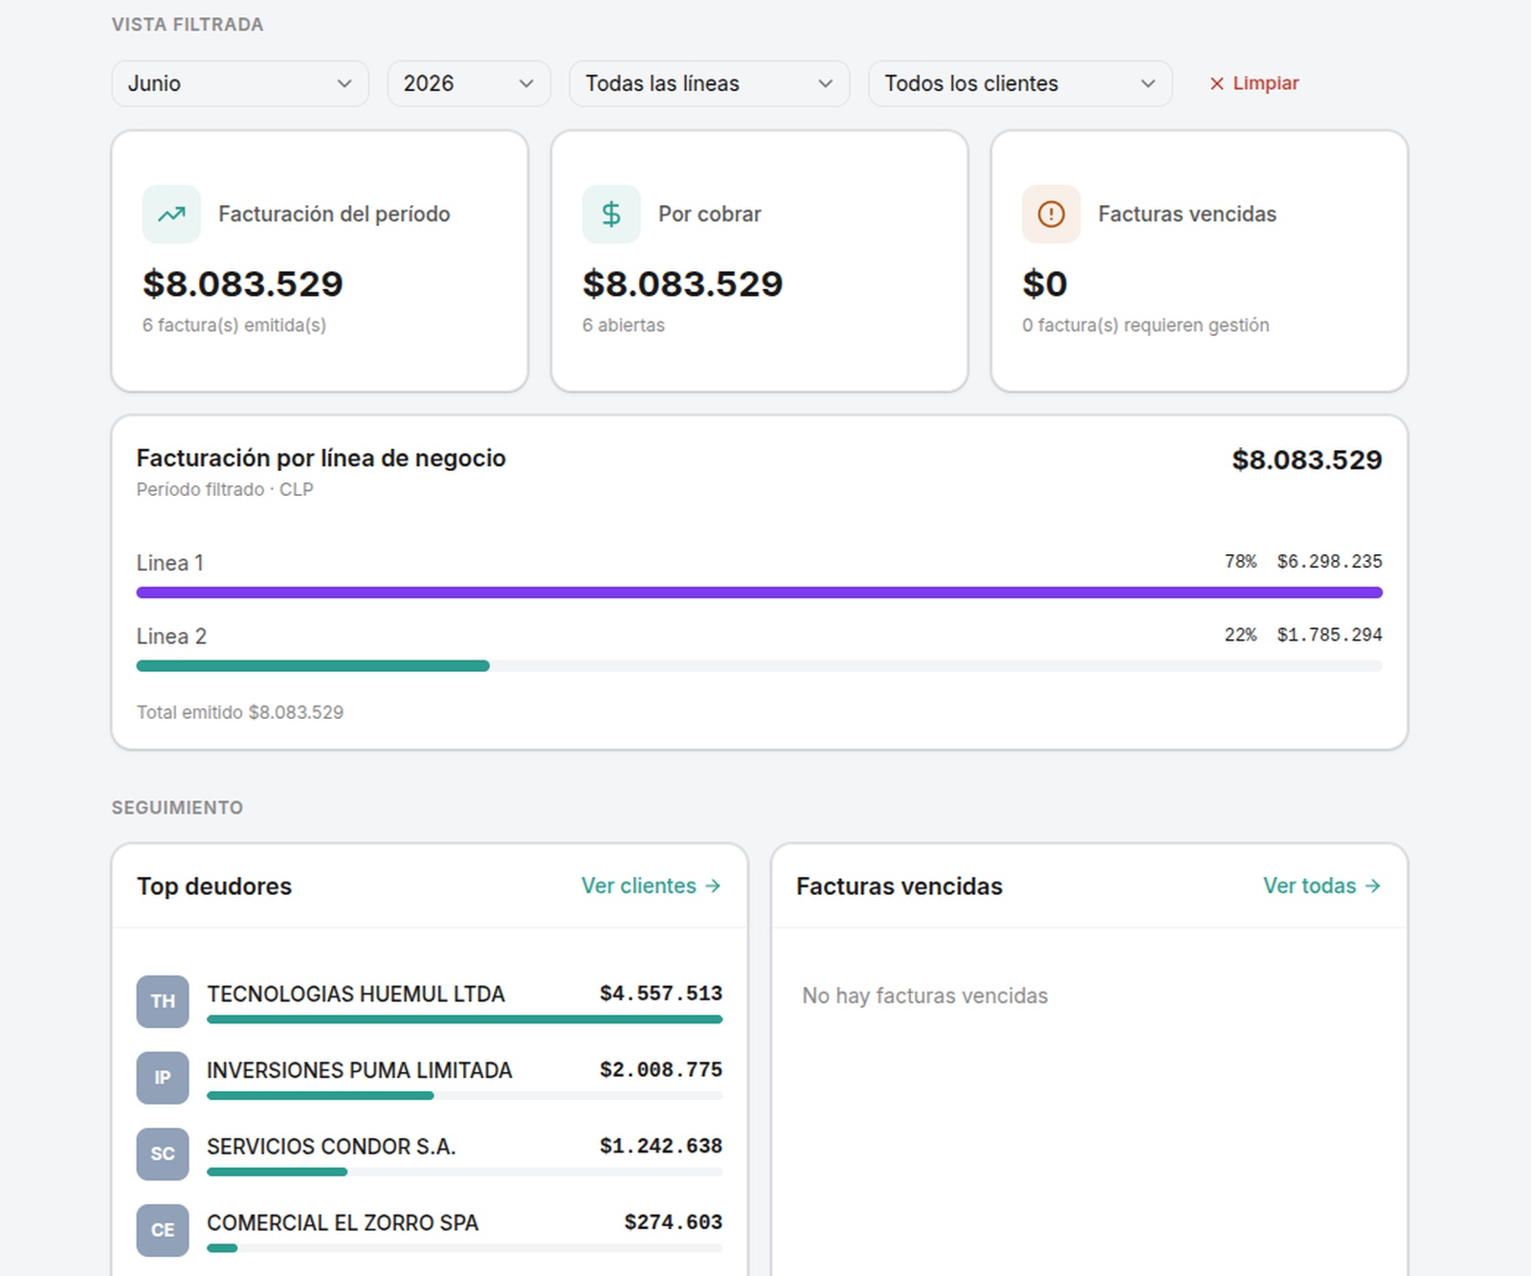Click the CE avatar for Comercial El Zorro

click(x=163, y=1230)
